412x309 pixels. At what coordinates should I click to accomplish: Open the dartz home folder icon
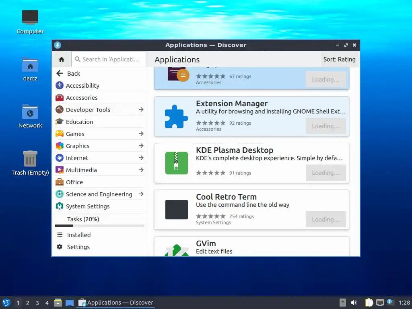point(30,64)
